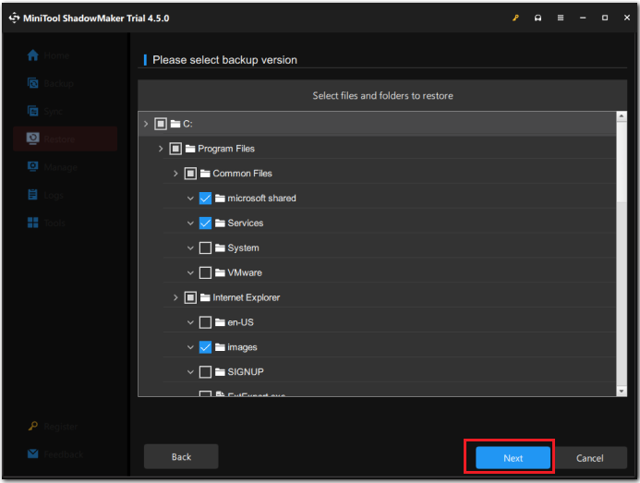Click the key register icon in title bar
The height and width of the screenshot is (483, 640).
[515, 18]
